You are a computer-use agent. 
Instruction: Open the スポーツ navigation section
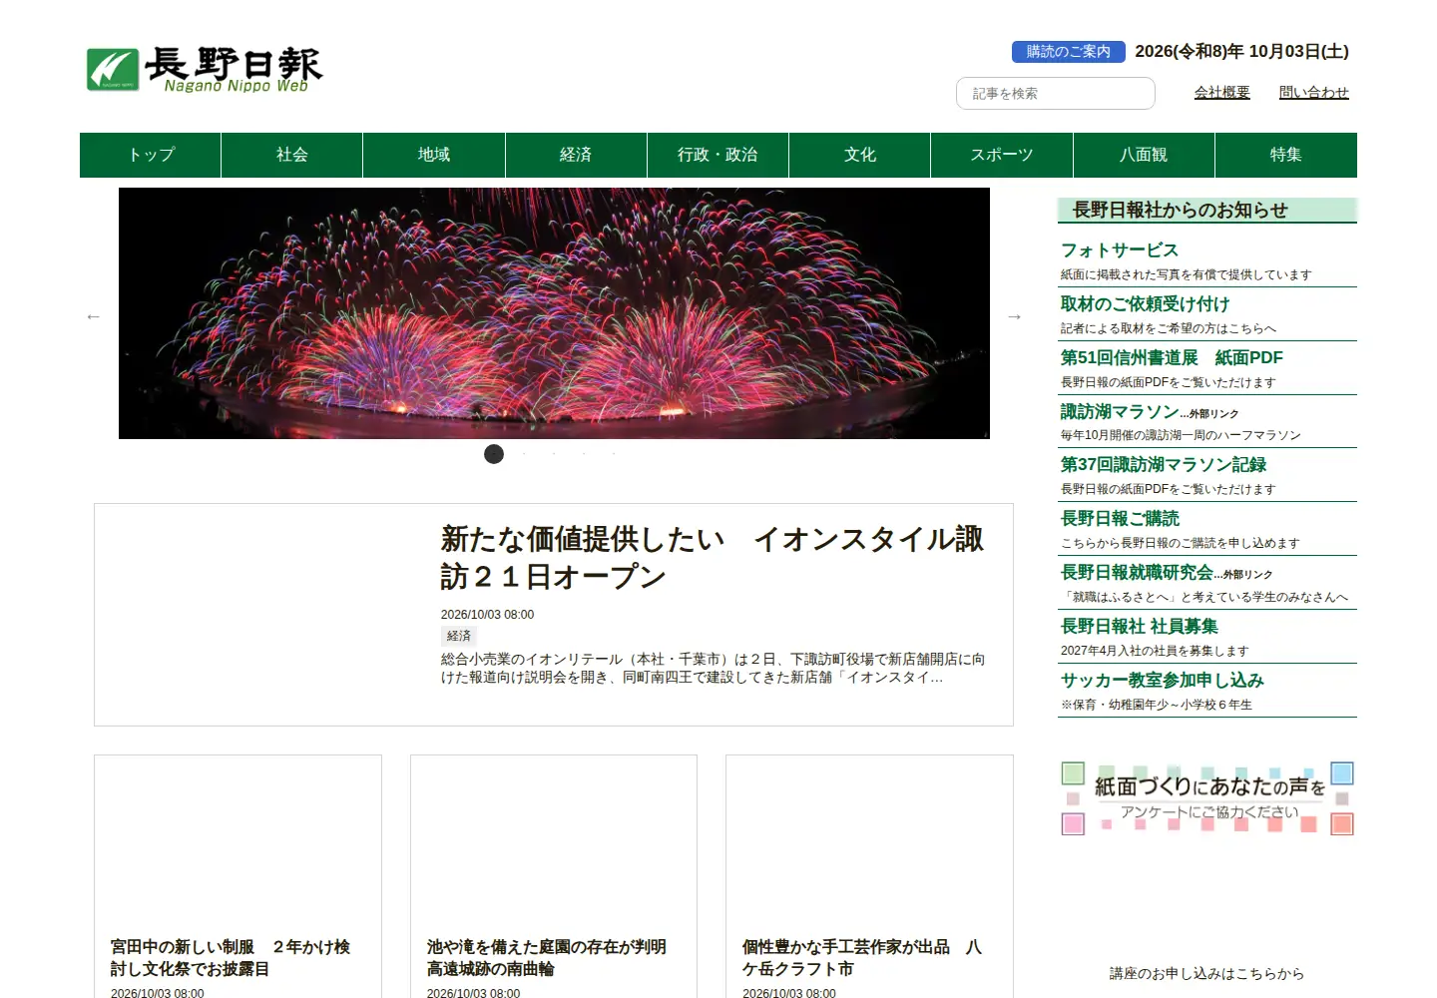[1002, 155]
